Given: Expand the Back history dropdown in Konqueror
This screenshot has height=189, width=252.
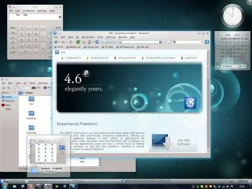Looking at the screenshot, I should click(59, 42).
